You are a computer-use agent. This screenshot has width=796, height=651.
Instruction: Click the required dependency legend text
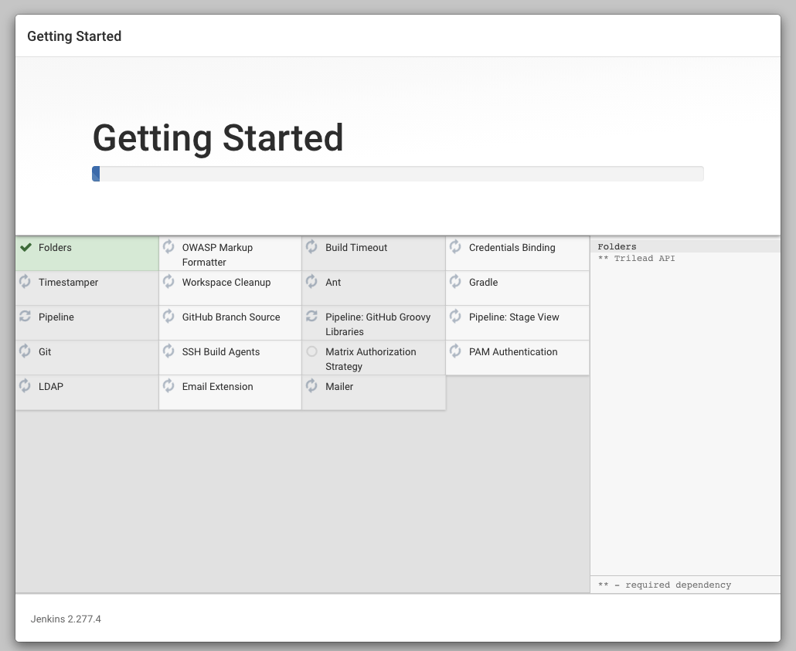pyautogui.click(x=664, y=585)
